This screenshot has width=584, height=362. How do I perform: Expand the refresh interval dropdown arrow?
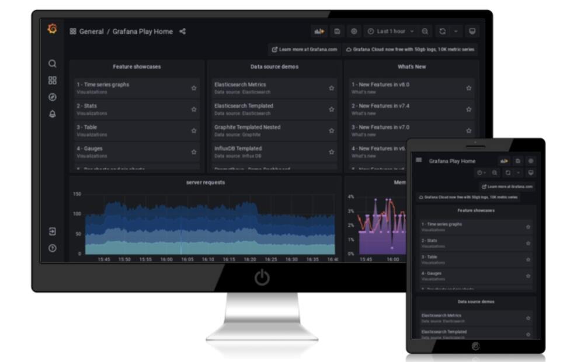click(x=456, y=31)
